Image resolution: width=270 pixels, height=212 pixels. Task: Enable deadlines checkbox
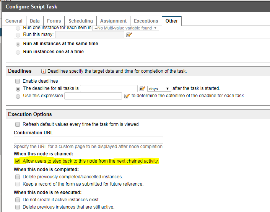18,81
